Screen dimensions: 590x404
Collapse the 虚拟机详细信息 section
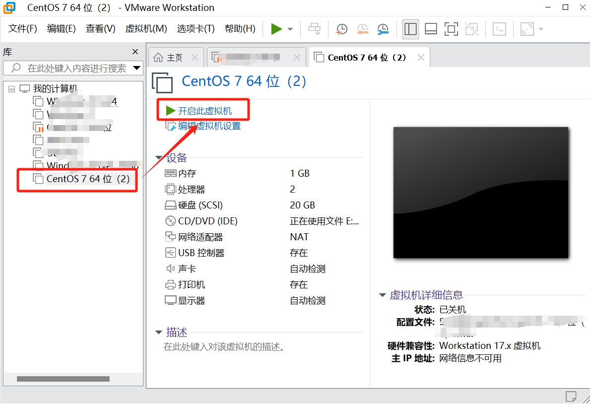[383, 295]
